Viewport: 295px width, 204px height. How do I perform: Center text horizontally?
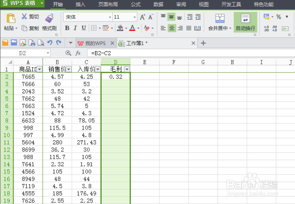[x=171, y=28]
